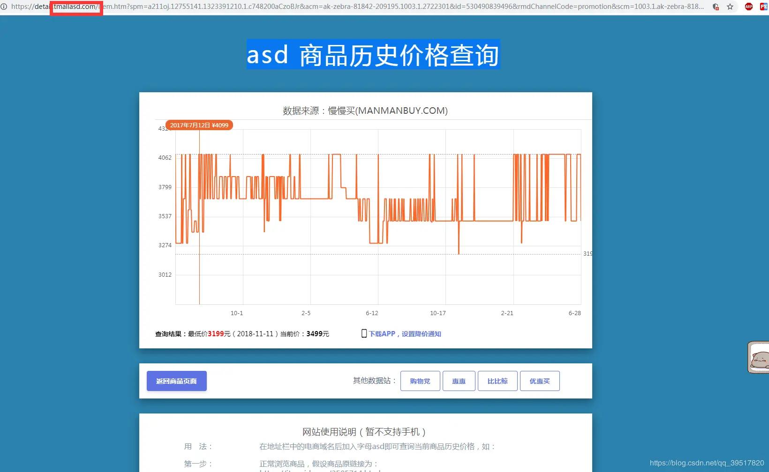Click the FE extension icon

coord(763,7)
